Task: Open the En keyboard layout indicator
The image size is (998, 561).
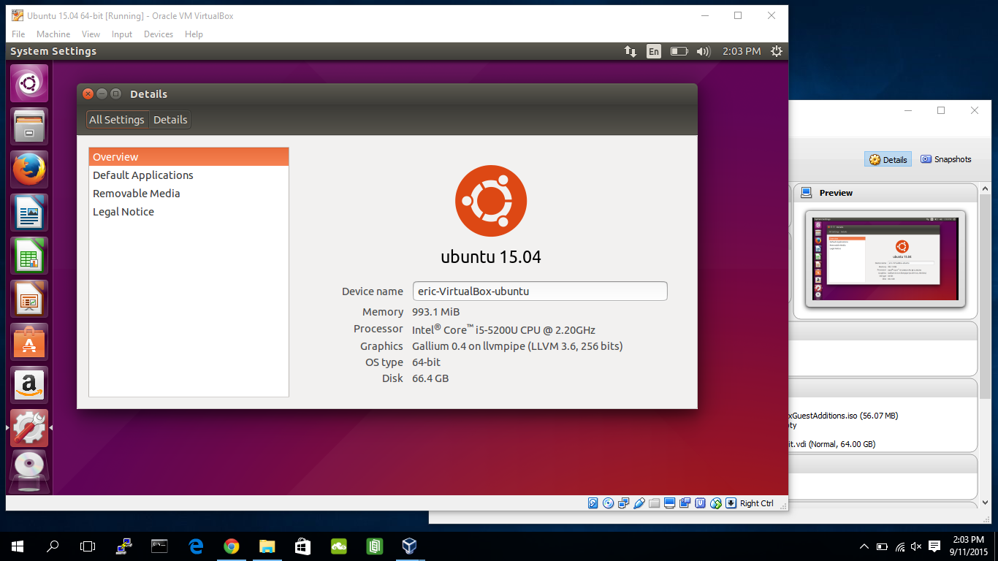Action: click(654, 51)
